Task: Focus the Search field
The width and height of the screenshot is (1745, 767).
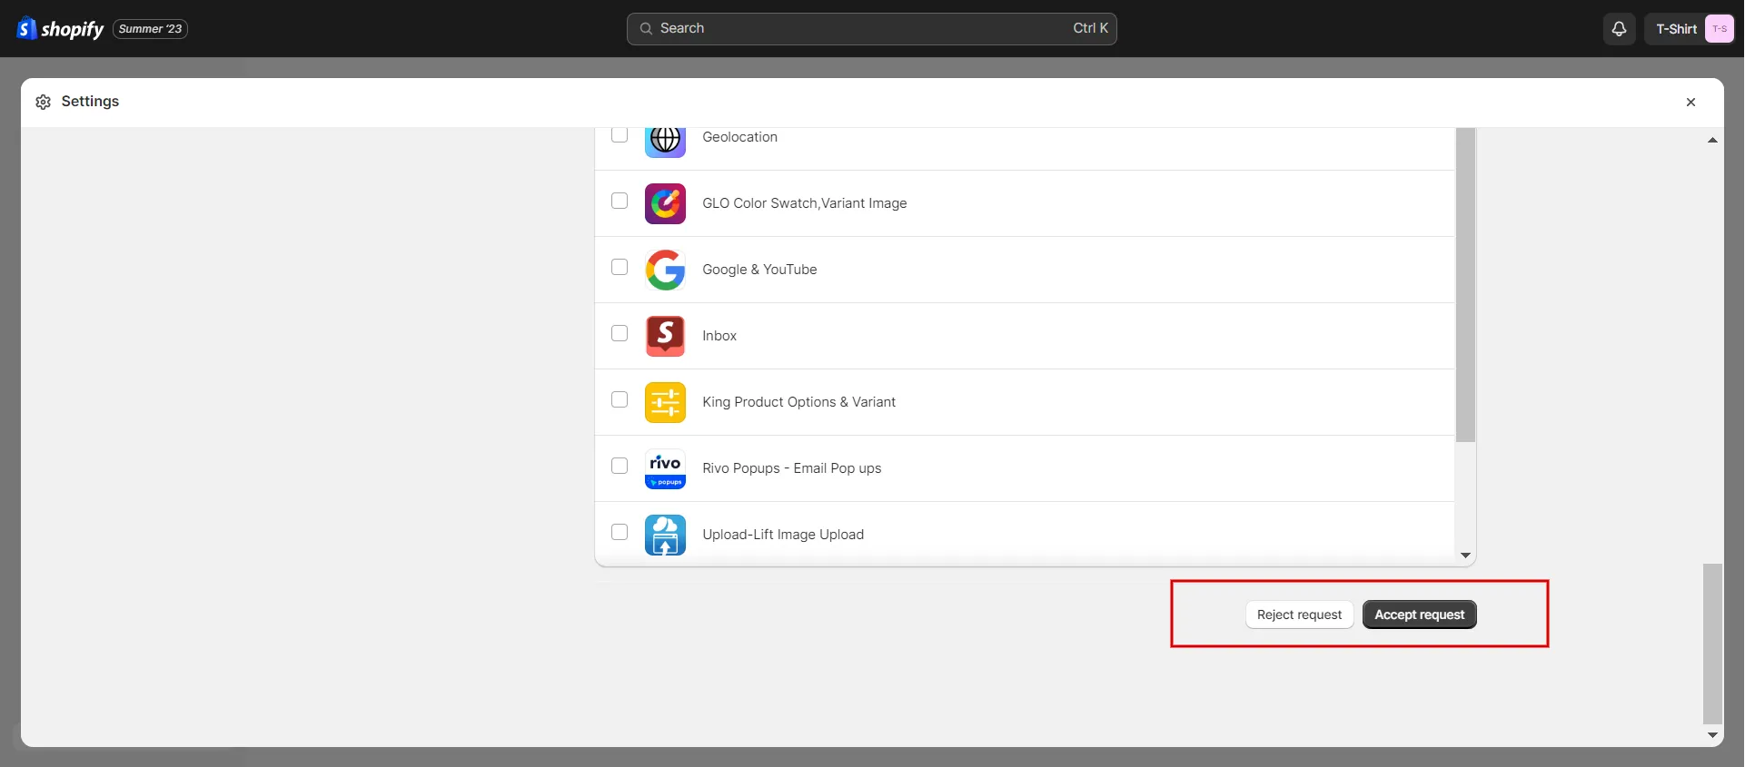Action: click(871, 29)
